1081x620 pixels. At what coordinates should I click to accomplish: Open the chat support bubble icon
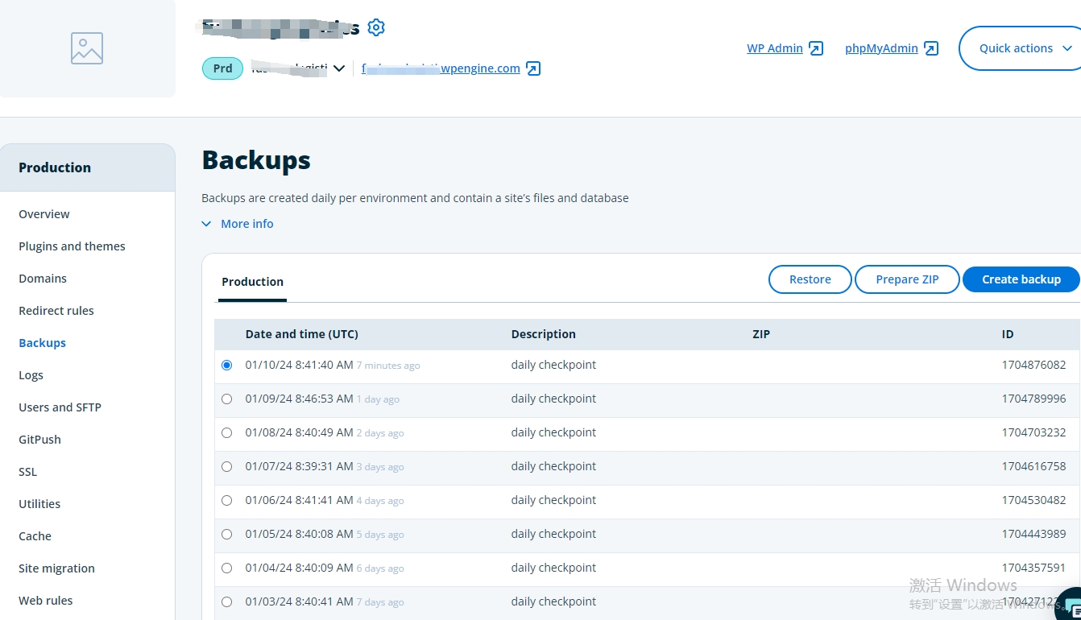pos(1072,610)
